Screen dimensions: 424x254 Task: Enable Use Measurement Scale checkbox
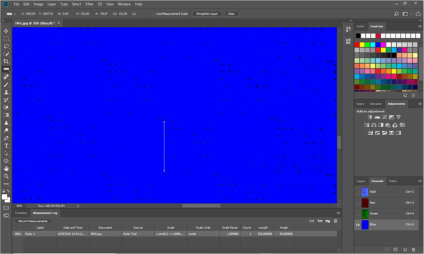click(154, 13)
